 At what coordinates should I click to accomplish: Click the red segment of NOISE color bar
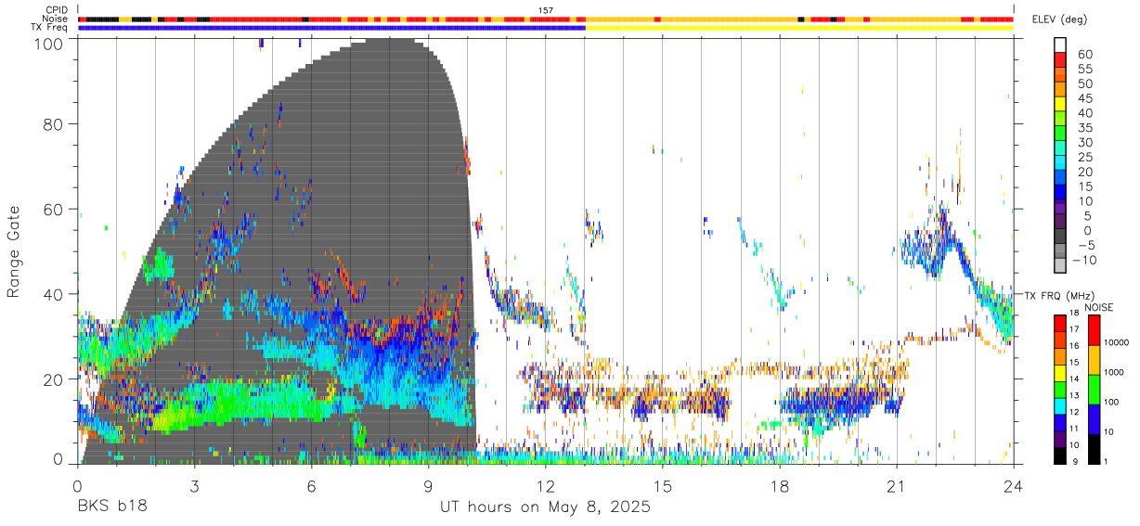point(1094,330)
